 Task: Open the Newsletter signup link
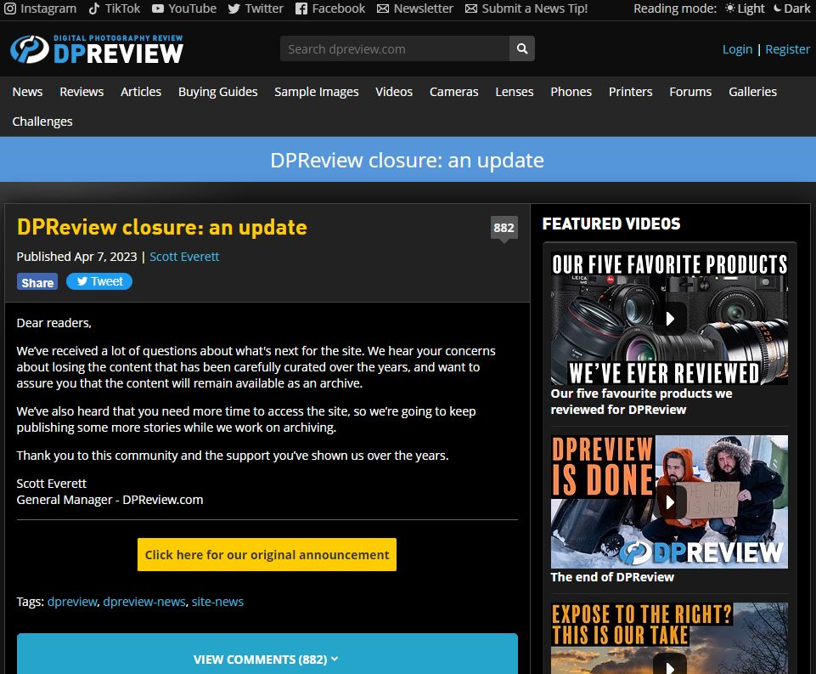[415, 8]
